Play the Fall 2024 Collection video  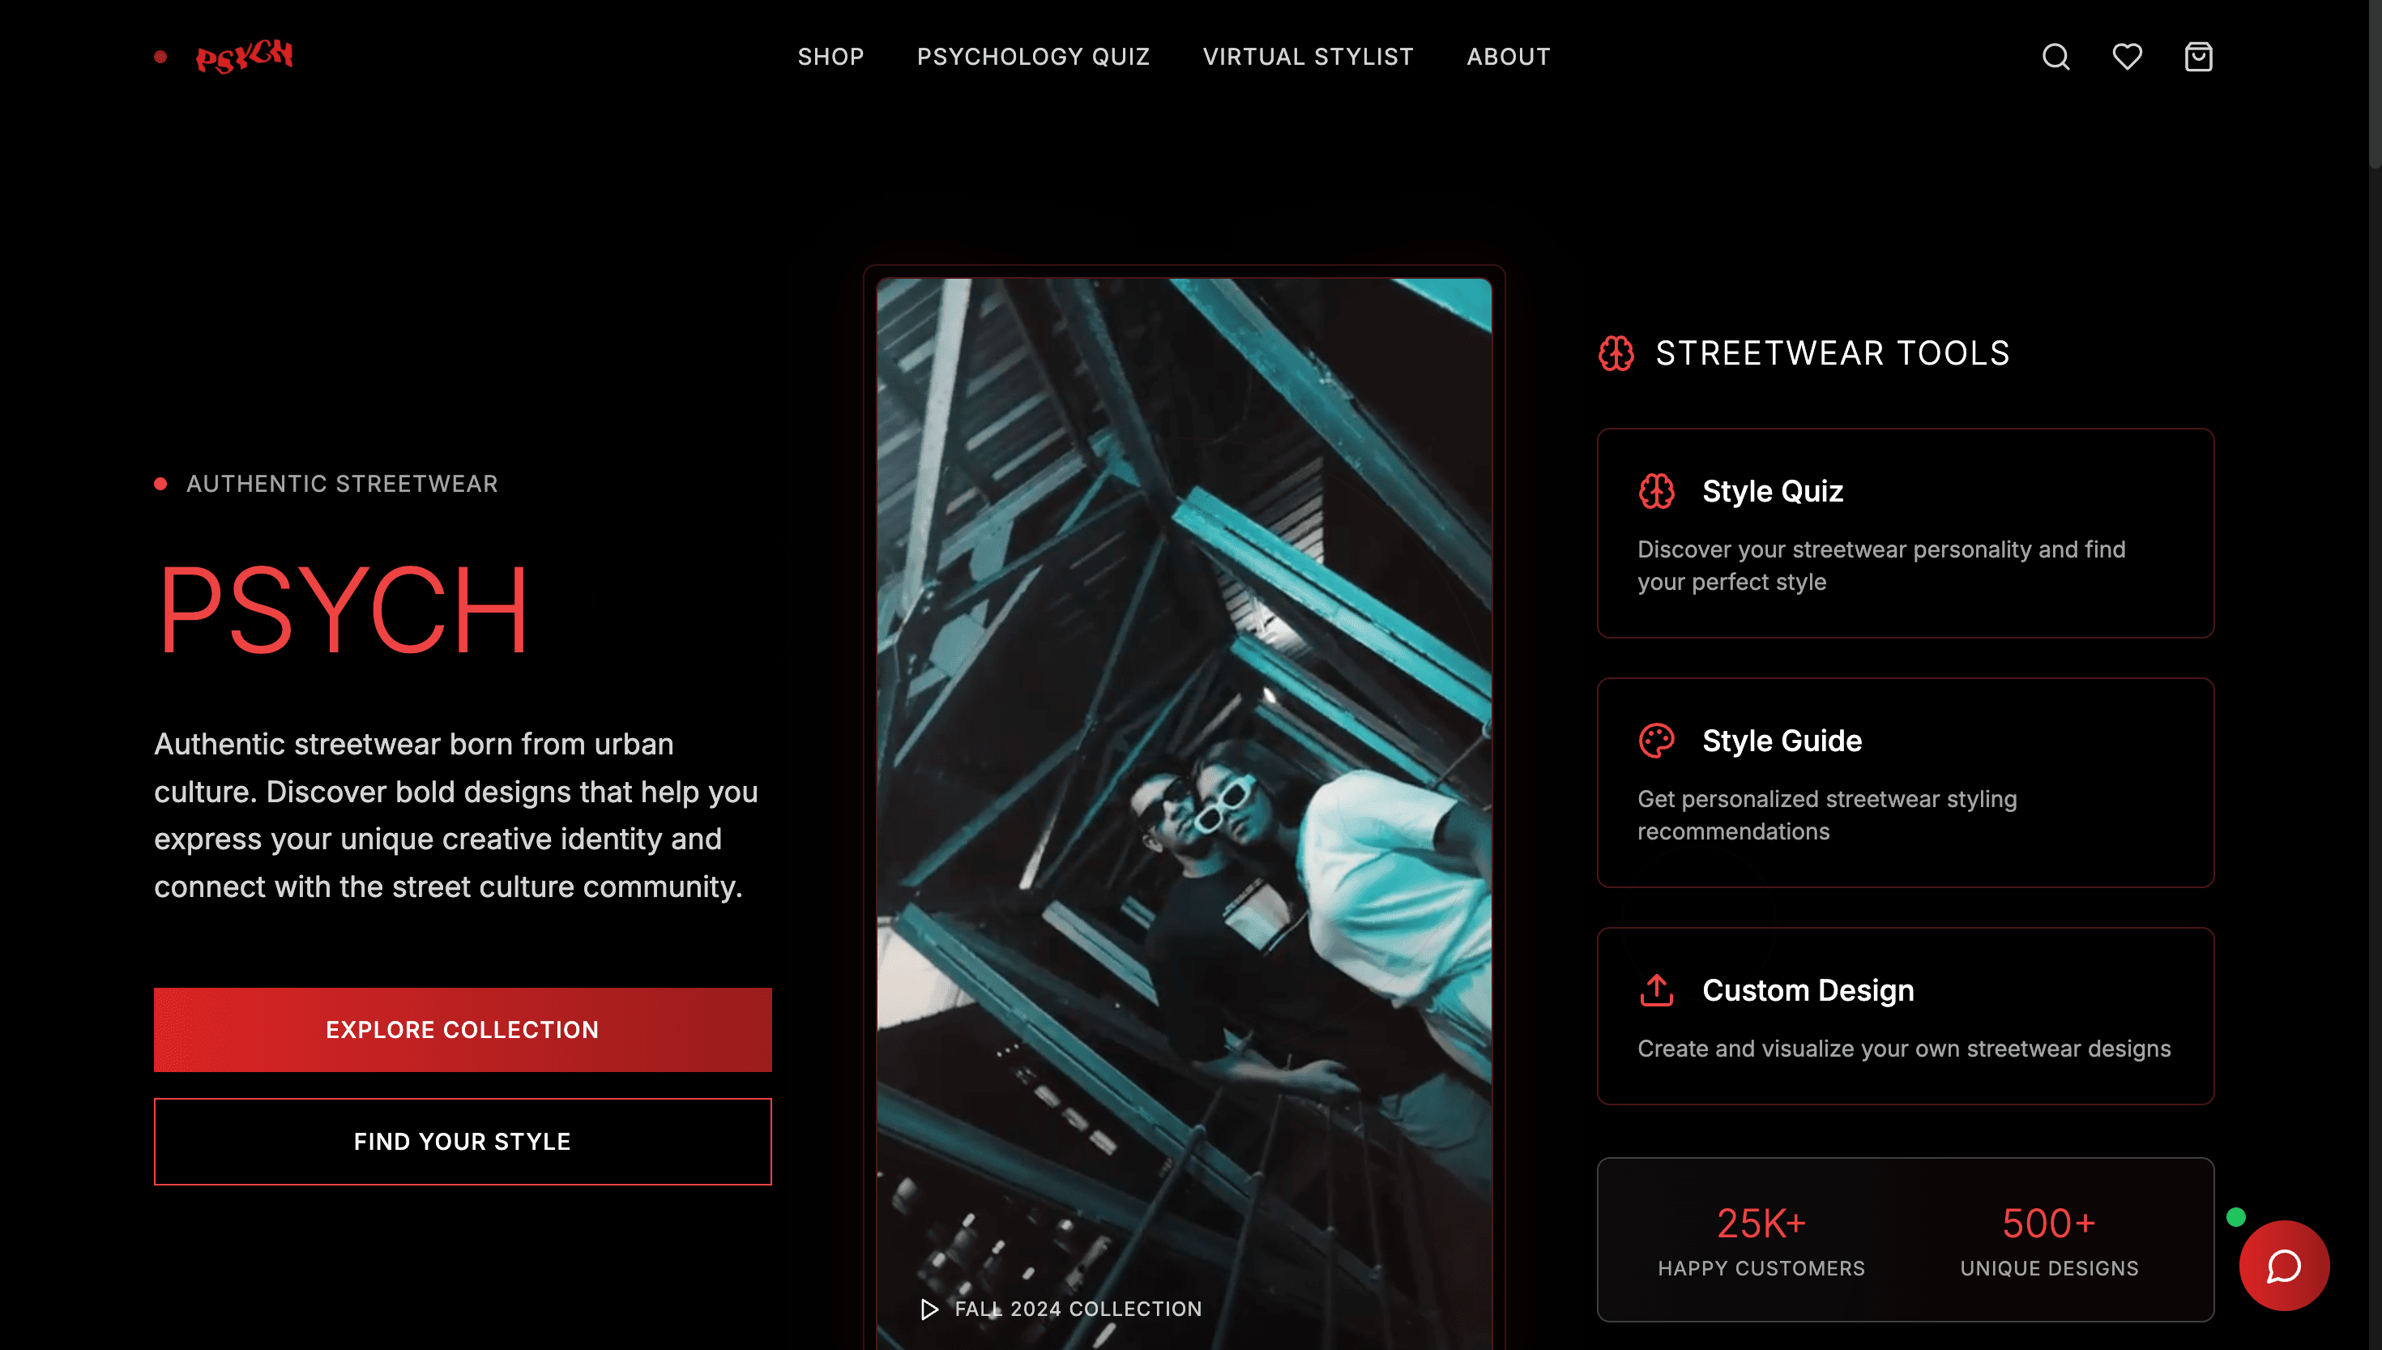tap(928, 1309)
